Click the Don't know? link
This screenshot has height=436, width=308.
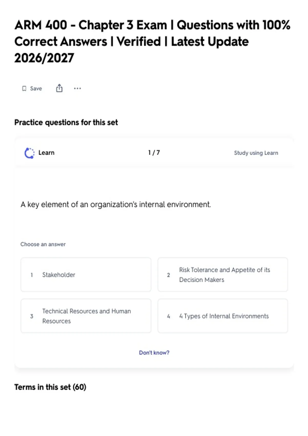point(154,353)
